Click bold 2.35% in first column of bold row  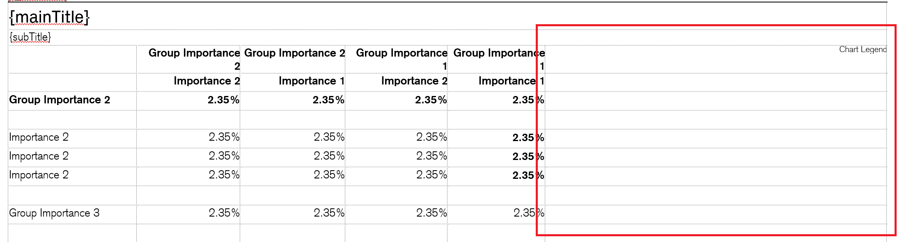click(x=223, y=100)
